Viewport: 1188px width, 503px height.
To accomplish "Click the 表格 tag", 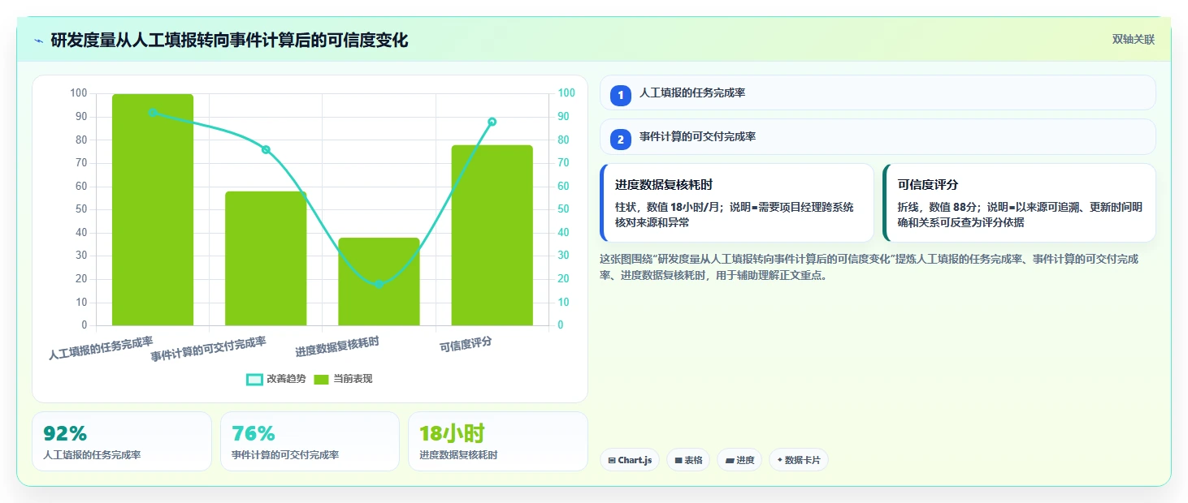I will click(688, 460).
